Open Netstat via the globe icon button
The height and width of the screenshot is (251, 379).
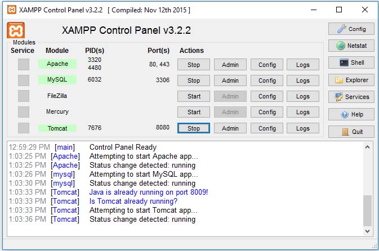(351, 46)
